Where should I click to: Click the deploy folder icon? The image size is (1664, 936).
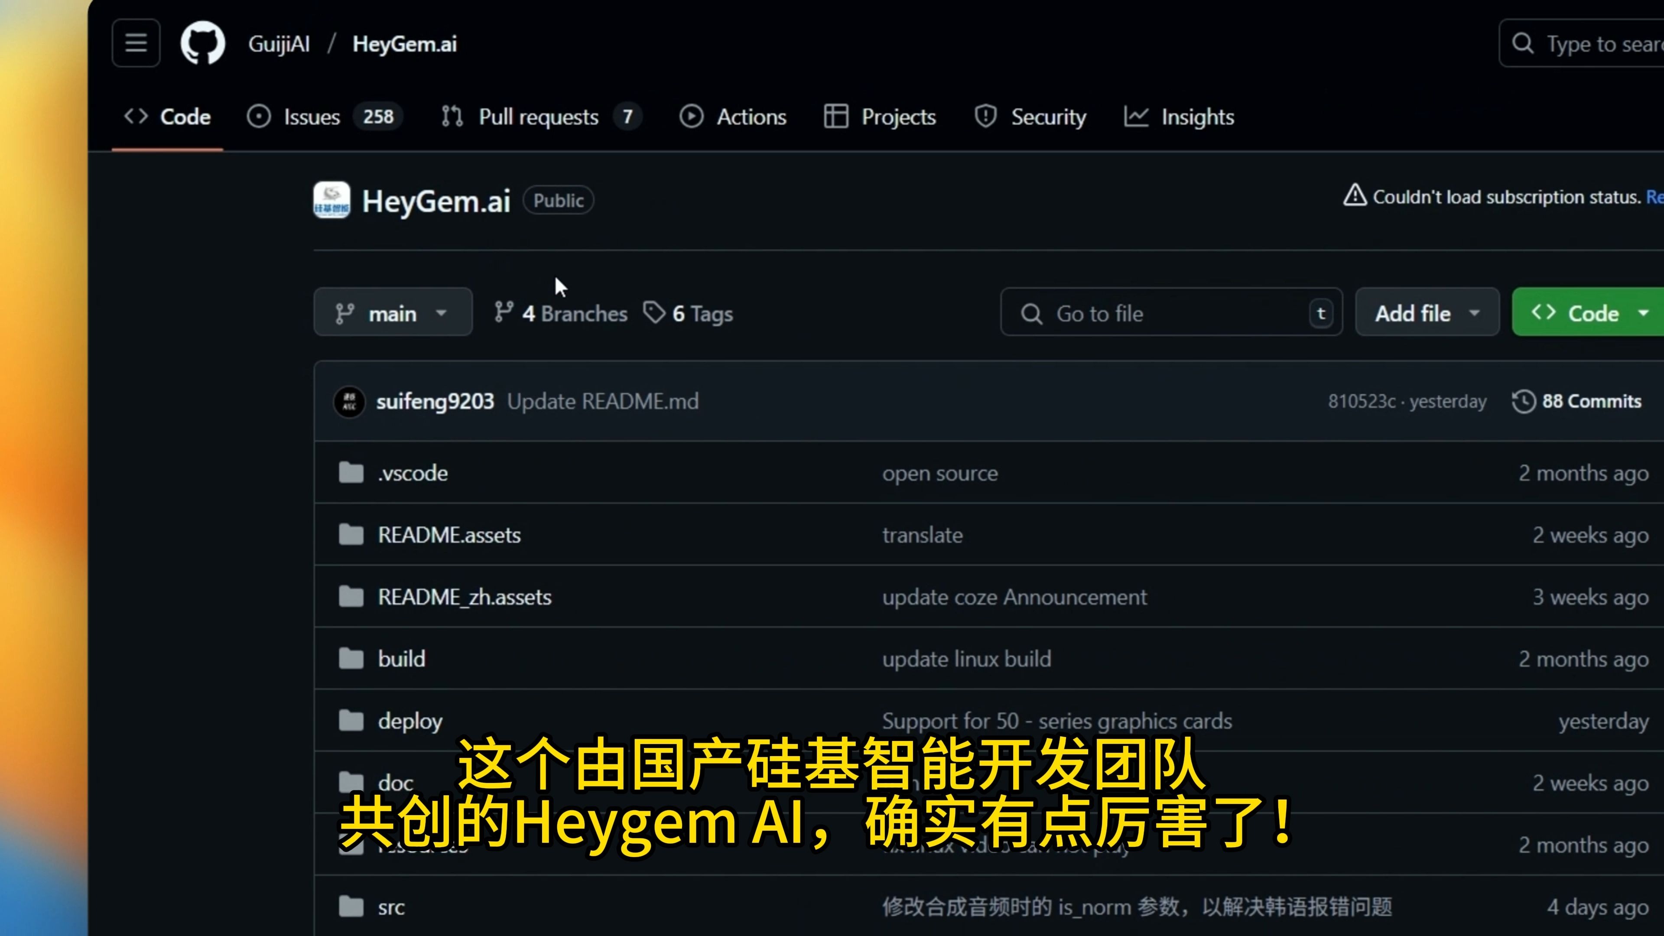[x=351, y=720]
